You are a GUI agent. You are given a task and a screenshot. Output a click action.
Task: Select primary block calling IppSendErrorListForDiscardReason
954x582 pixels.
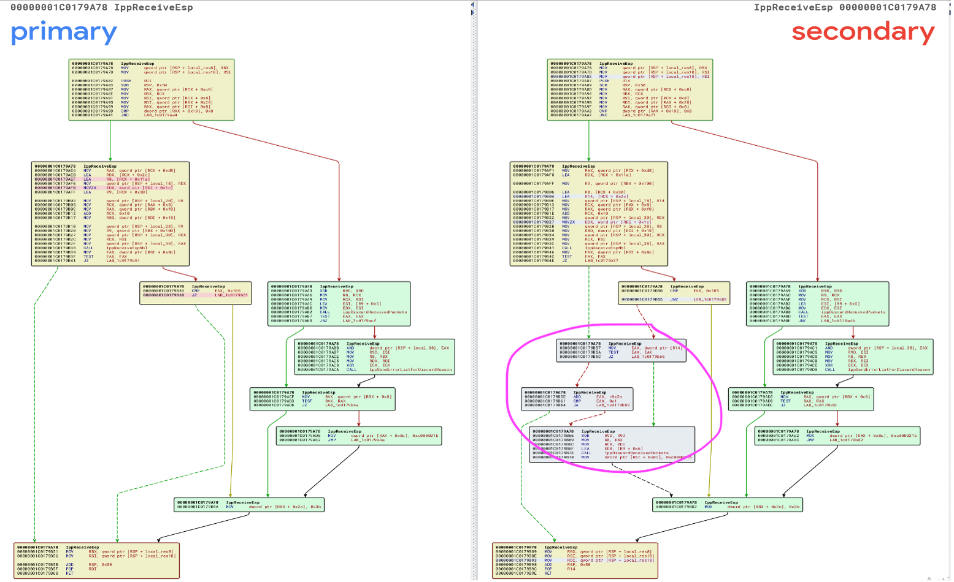point(375,357)
